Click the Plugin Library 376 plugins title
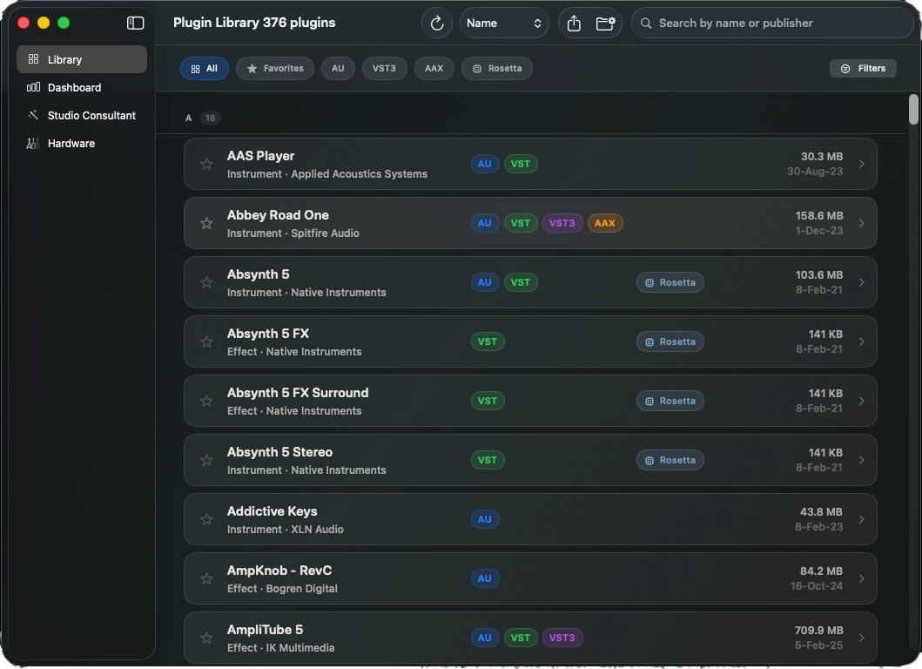 (254, 23)
